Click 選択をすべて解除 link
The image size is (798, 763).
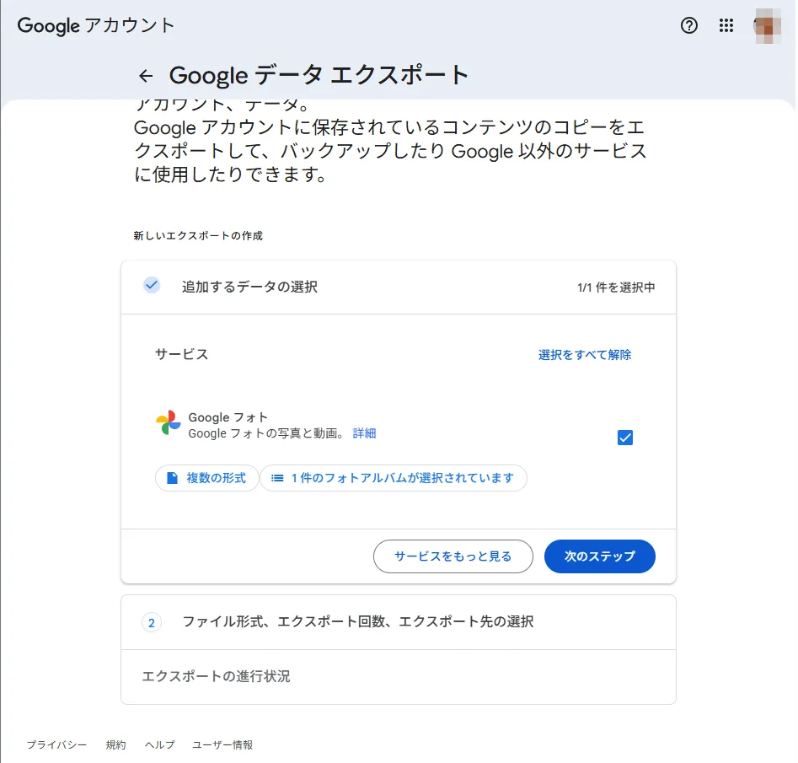coord(585,354)
